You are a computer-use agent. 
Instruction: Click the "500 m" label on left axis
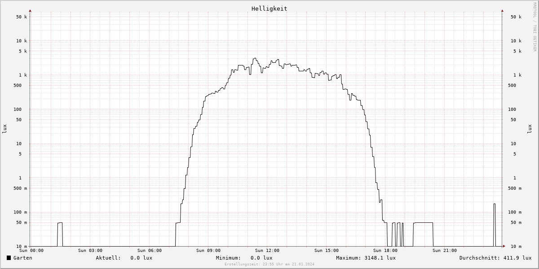tap(20, 188)
